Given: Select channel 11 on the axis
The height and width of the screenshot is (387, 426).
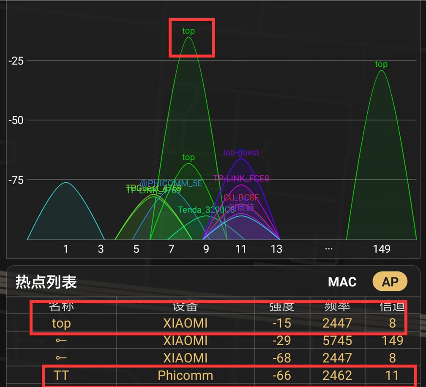Looking at the screenshot, I should pos(241,249).
